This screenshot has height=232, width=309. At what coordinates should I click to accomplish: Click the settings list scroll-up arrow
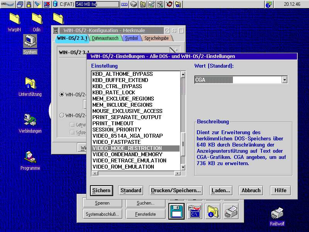point(183,74)
